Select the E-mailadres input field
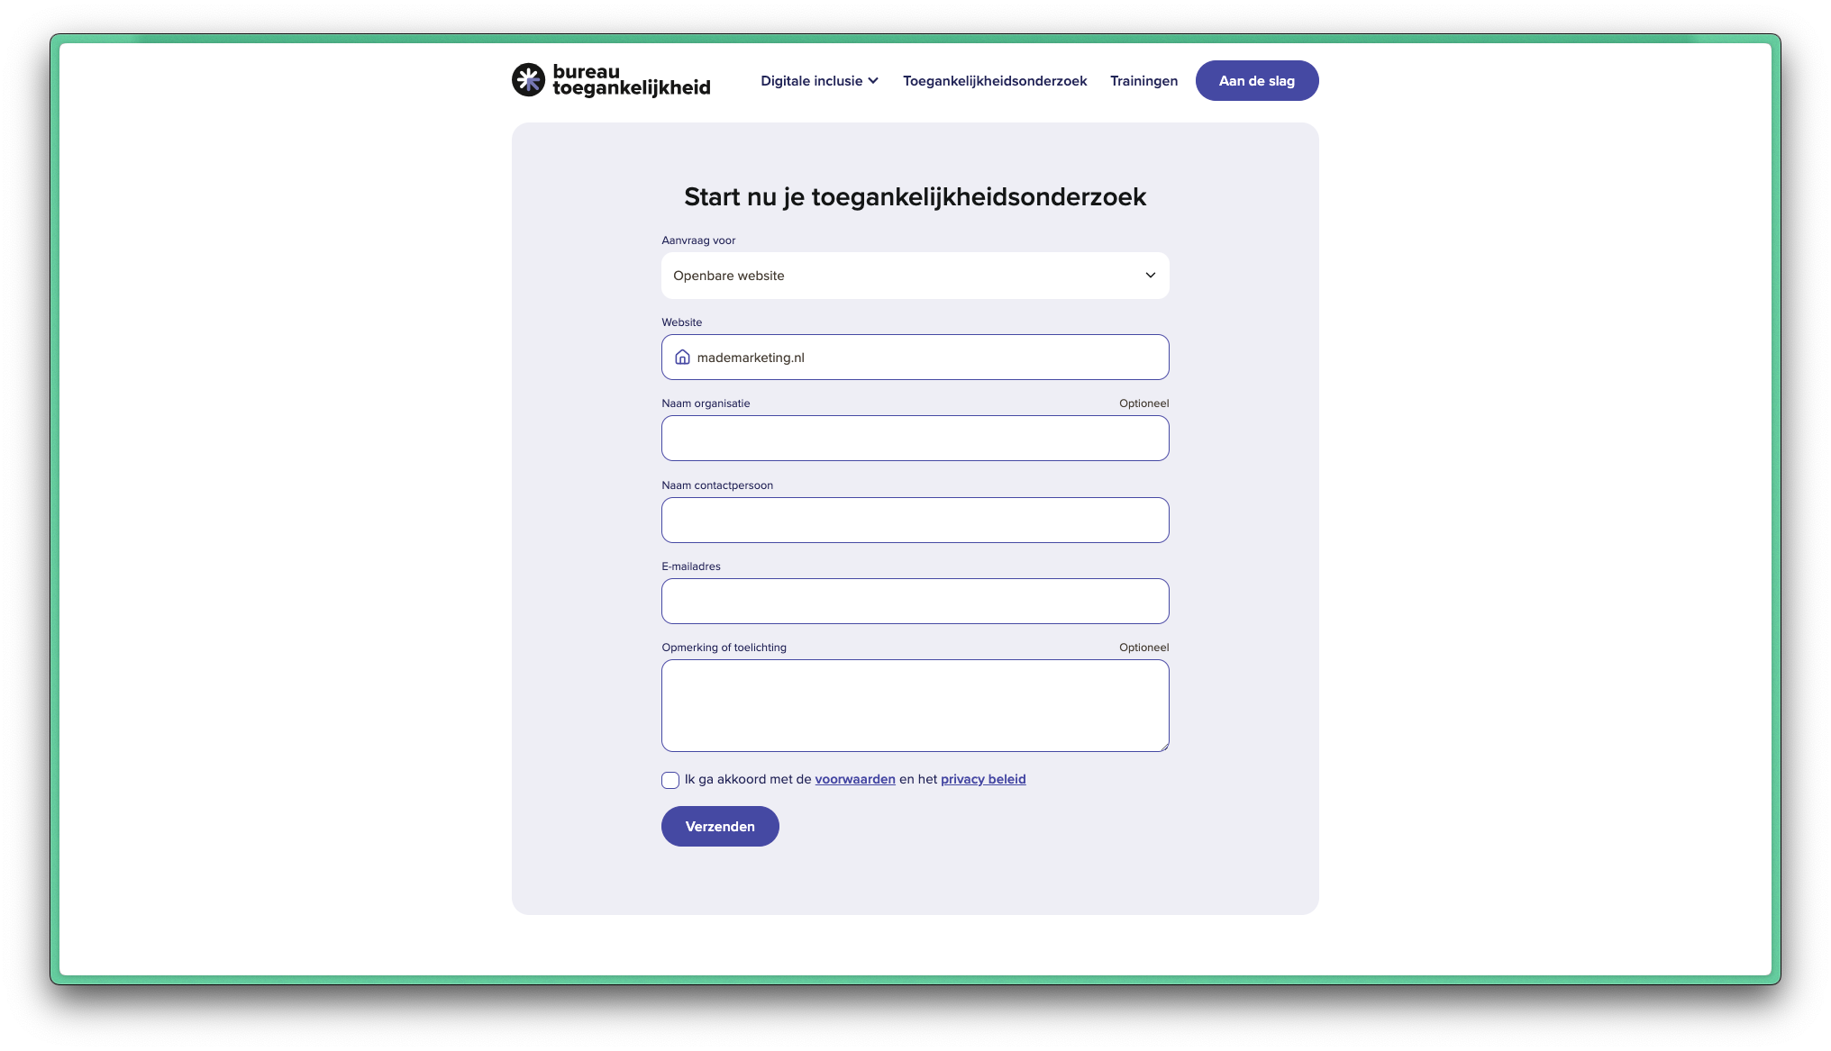Image resolution: width=1831 pixels, height=1051 pixels. coord(915,602)
